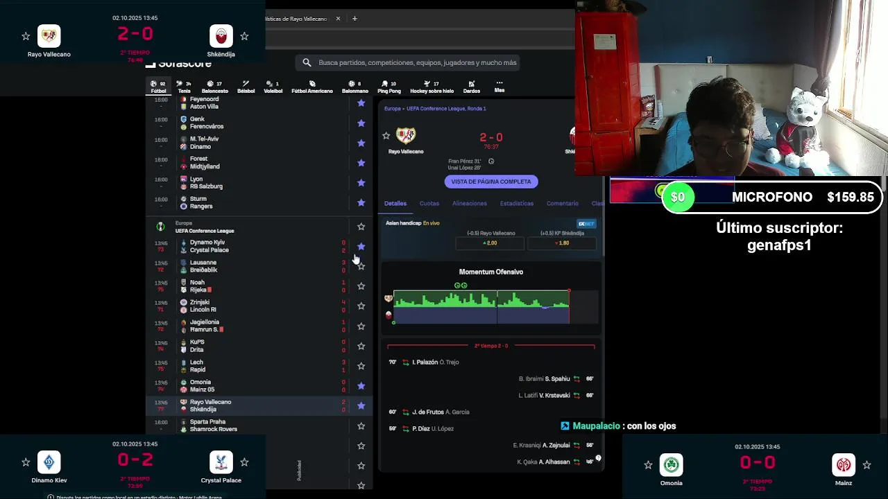Click the J. de Frutos substitution event
Screen dimensions: 888x499
(429, 412)
